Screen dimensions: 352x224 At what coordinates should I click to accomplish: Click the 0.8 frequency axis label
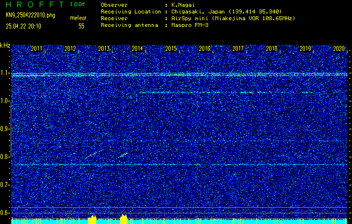(x=4, y=157)
